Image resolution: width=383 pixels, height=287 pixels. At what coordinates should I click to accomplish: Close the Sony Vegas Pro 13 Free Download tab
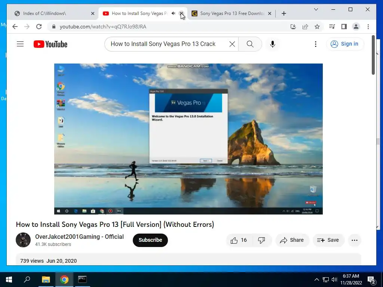pyautogui.click(x=270, y=13)
